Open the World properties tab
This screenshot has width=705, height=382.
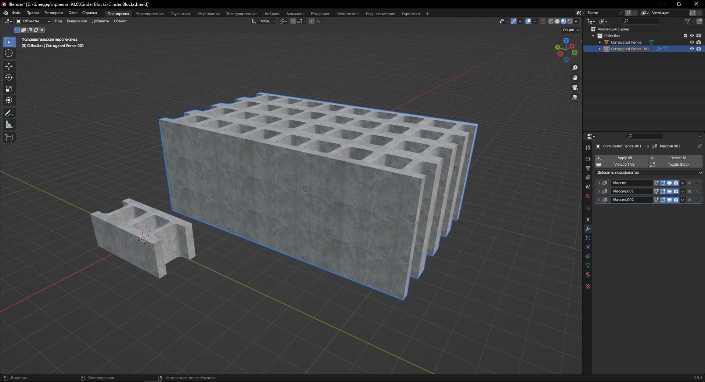588,196
